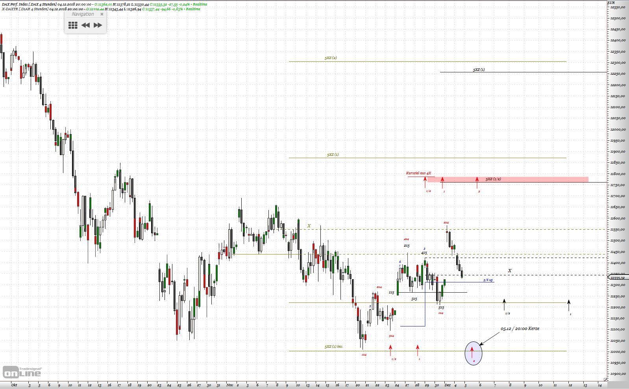Click the Okt month label on time axis

click(x=14, y=385)
